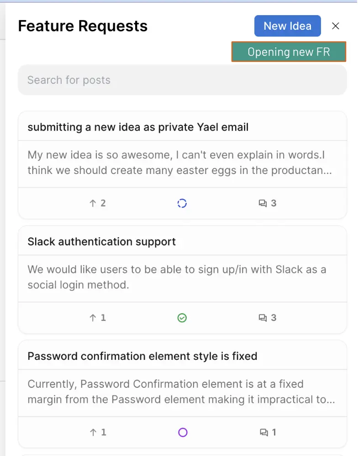Close the Feature Requests panel

(x=336, y=26)
